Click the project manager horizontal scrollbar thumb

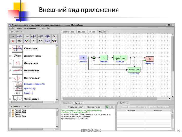[27, 129]
